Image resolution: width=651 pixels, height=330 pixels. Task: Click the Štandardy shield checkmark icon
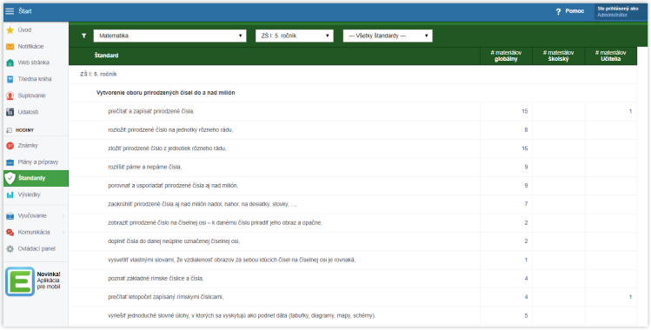tap(10, 178)
